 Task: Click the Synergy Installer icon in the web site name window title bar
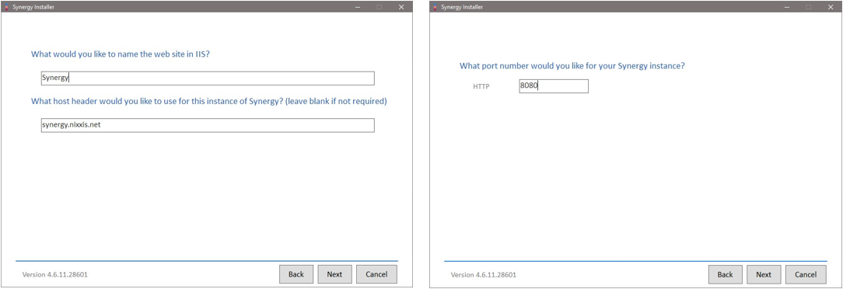point(6,8)
